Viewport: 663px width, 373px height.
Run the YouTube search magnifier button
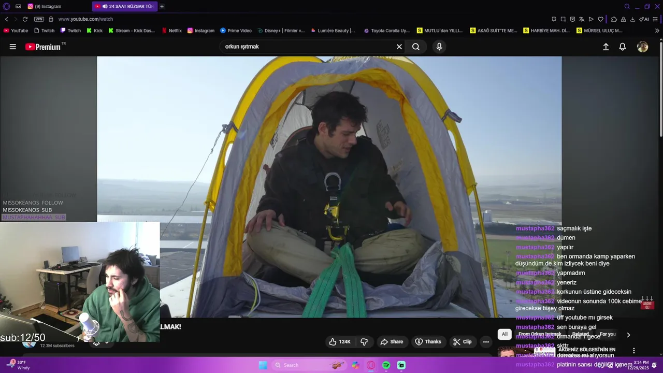click(x=416, y=47)
